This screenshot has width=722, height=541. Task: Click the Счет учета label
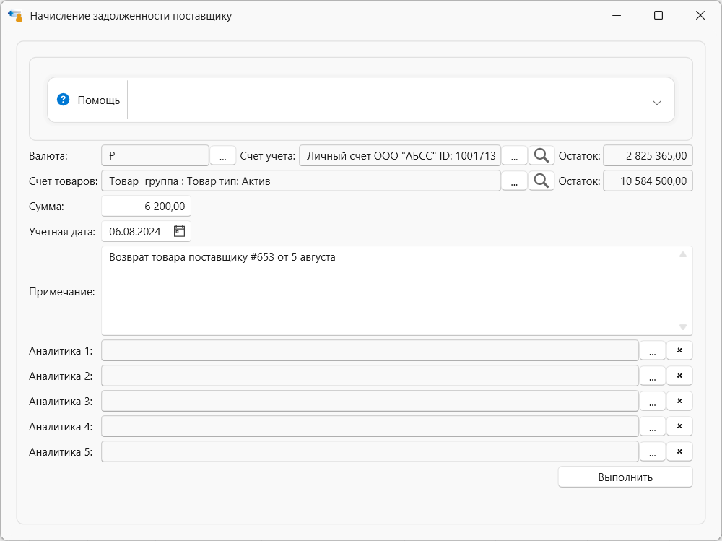(x=268, y=156)
